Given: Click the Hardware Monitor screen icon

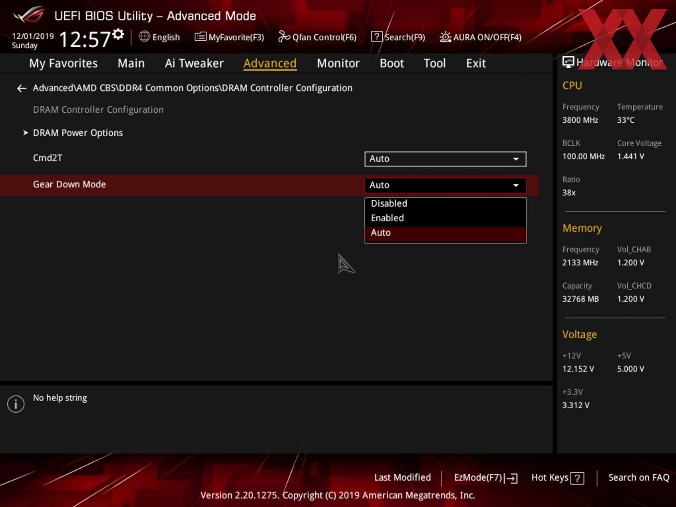Looking at the screenshot, I should (568, 62).
